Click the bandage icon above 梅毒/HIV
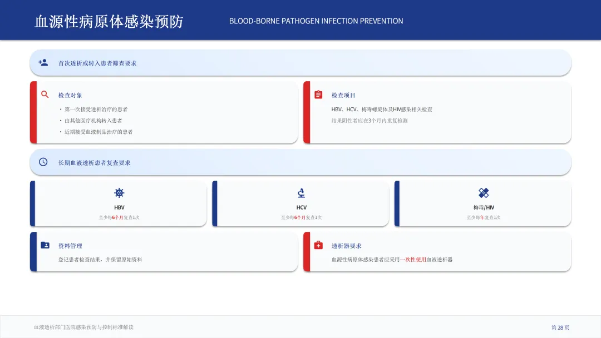601x338 pixels. pyautogui.click(x=484, y=193)
